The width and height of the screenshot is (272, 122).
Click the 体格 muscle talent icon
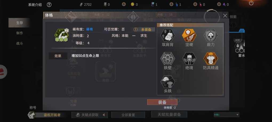pyautogui.click(x=61, y=35)
